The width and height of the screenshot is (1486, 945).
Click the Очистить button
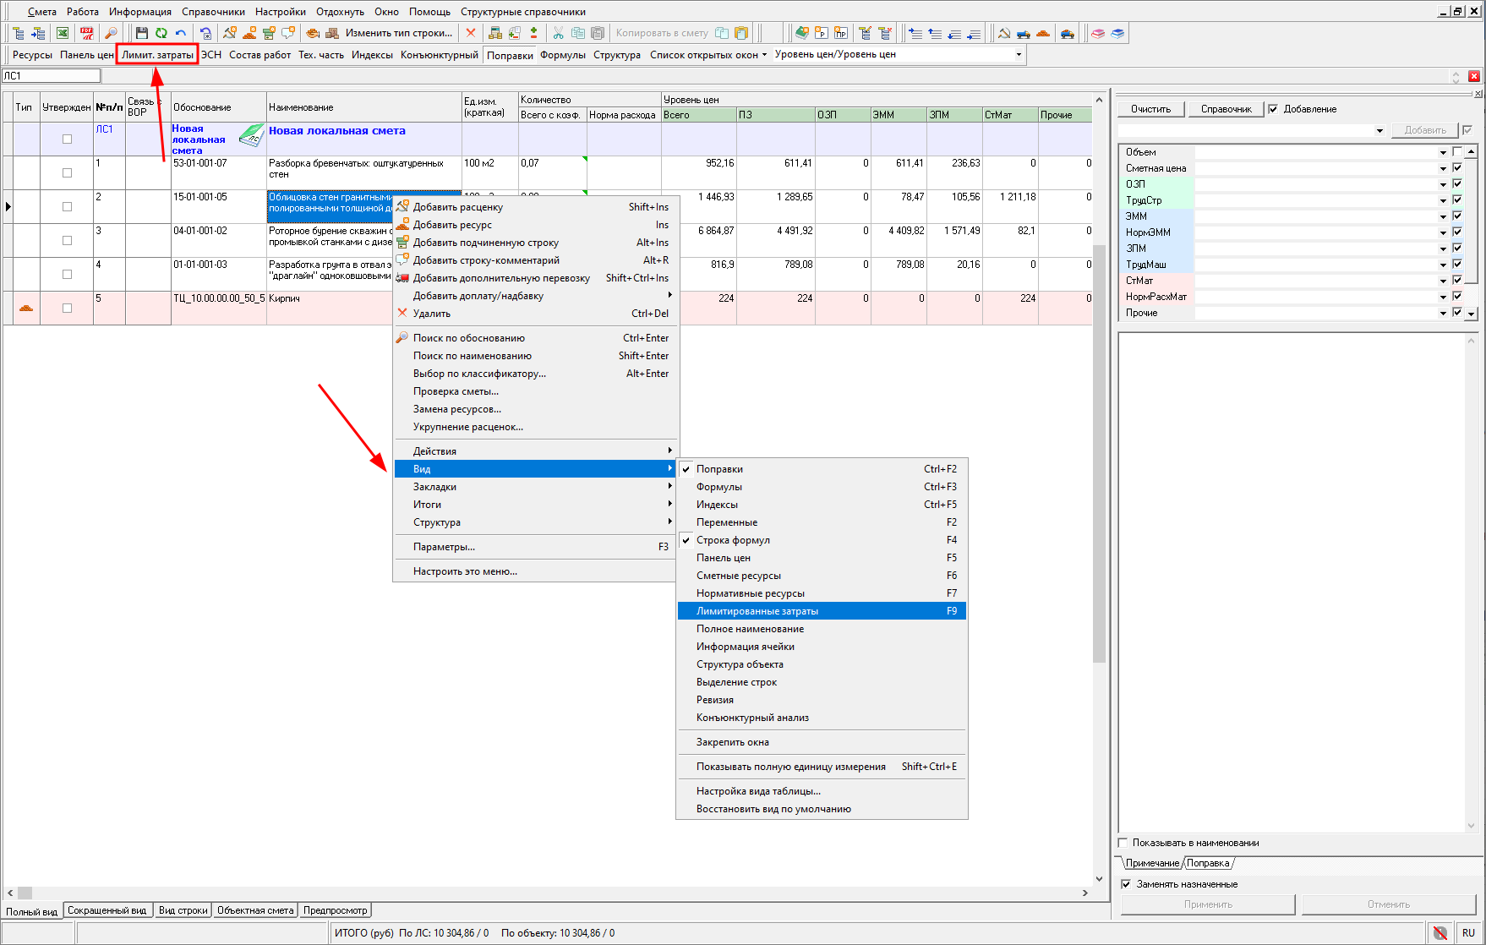1150,109
